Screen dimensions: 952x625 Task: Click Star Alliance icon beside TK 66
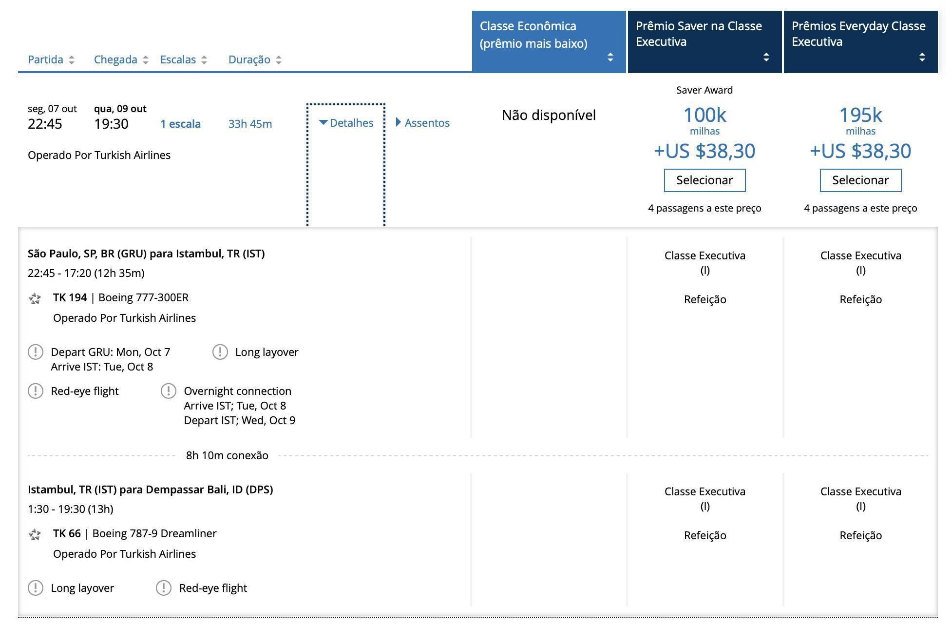[35, 534]
